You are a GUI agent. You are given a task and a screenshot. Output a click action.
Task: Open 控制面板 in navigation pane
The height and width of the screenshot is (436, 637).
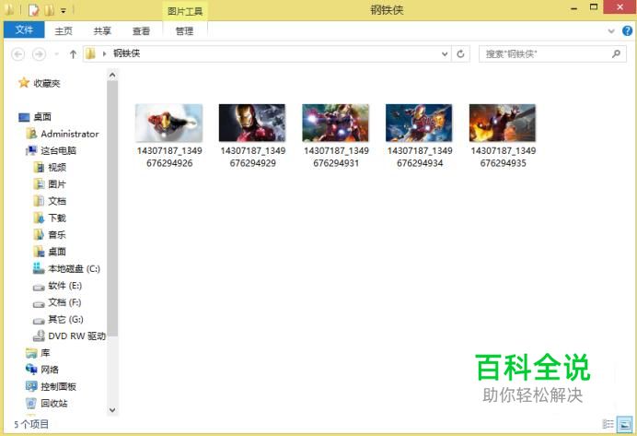coord(59,387)
